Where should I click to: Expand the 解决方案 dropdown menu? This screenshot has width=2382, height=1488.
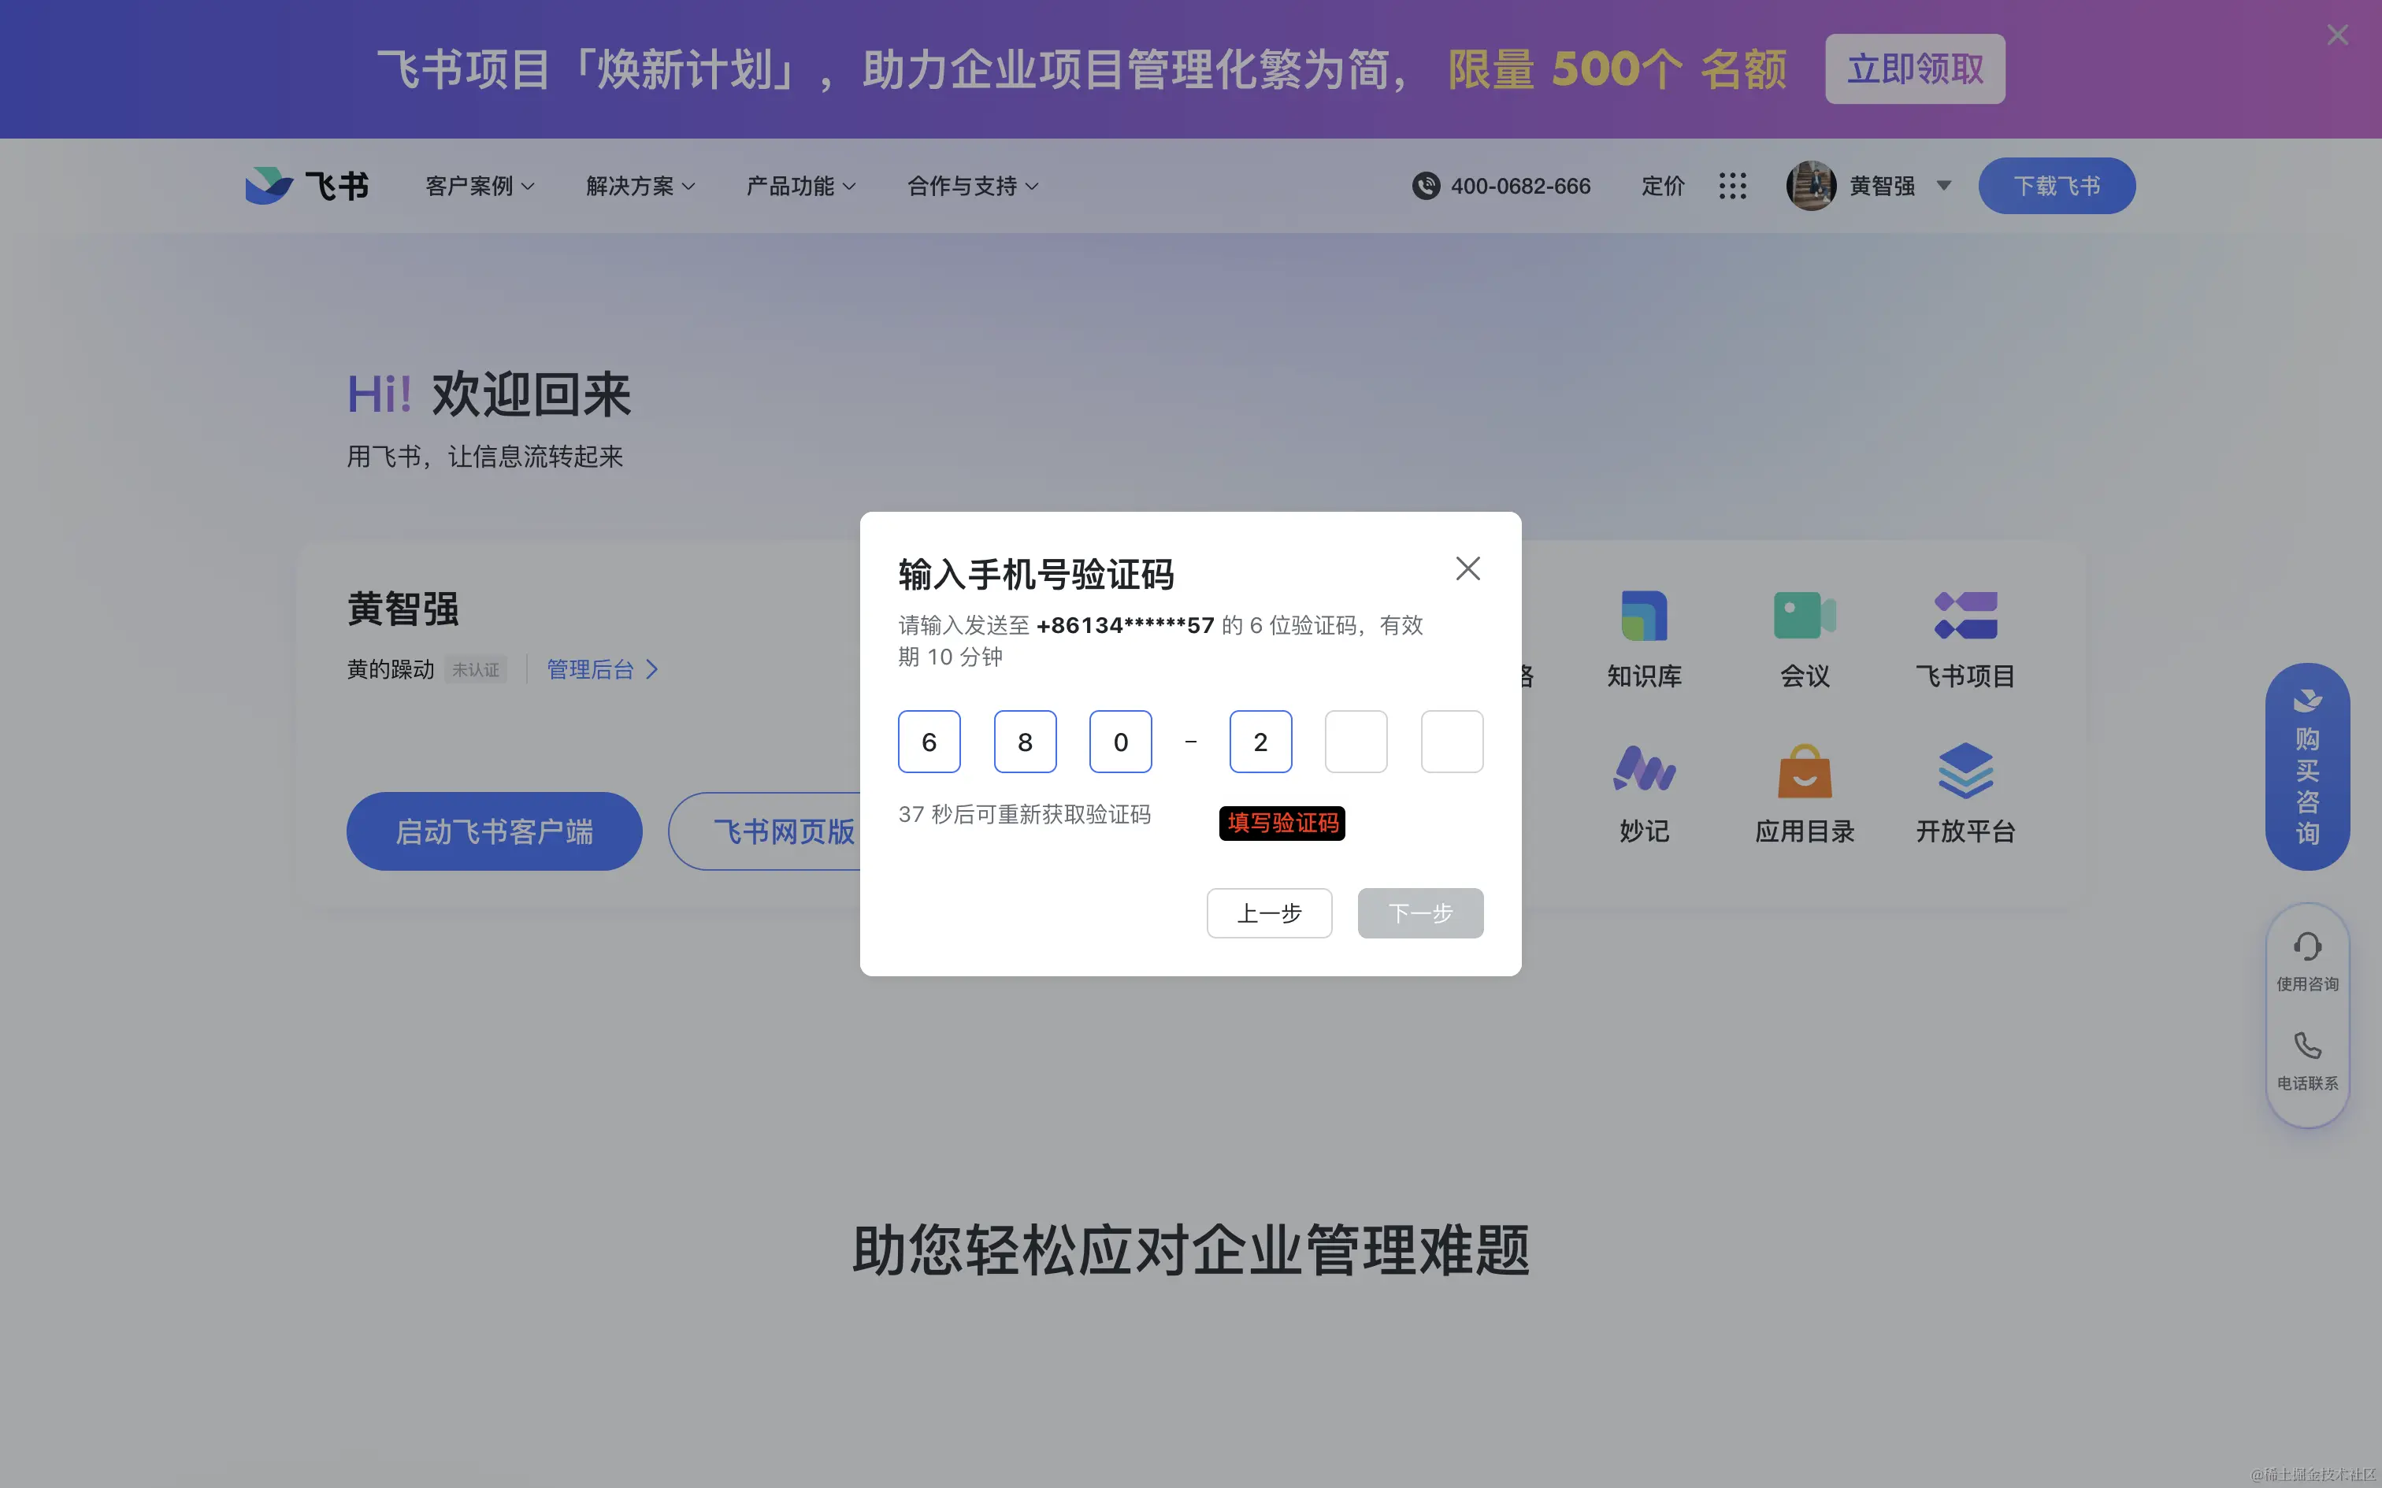pos(640,186)
